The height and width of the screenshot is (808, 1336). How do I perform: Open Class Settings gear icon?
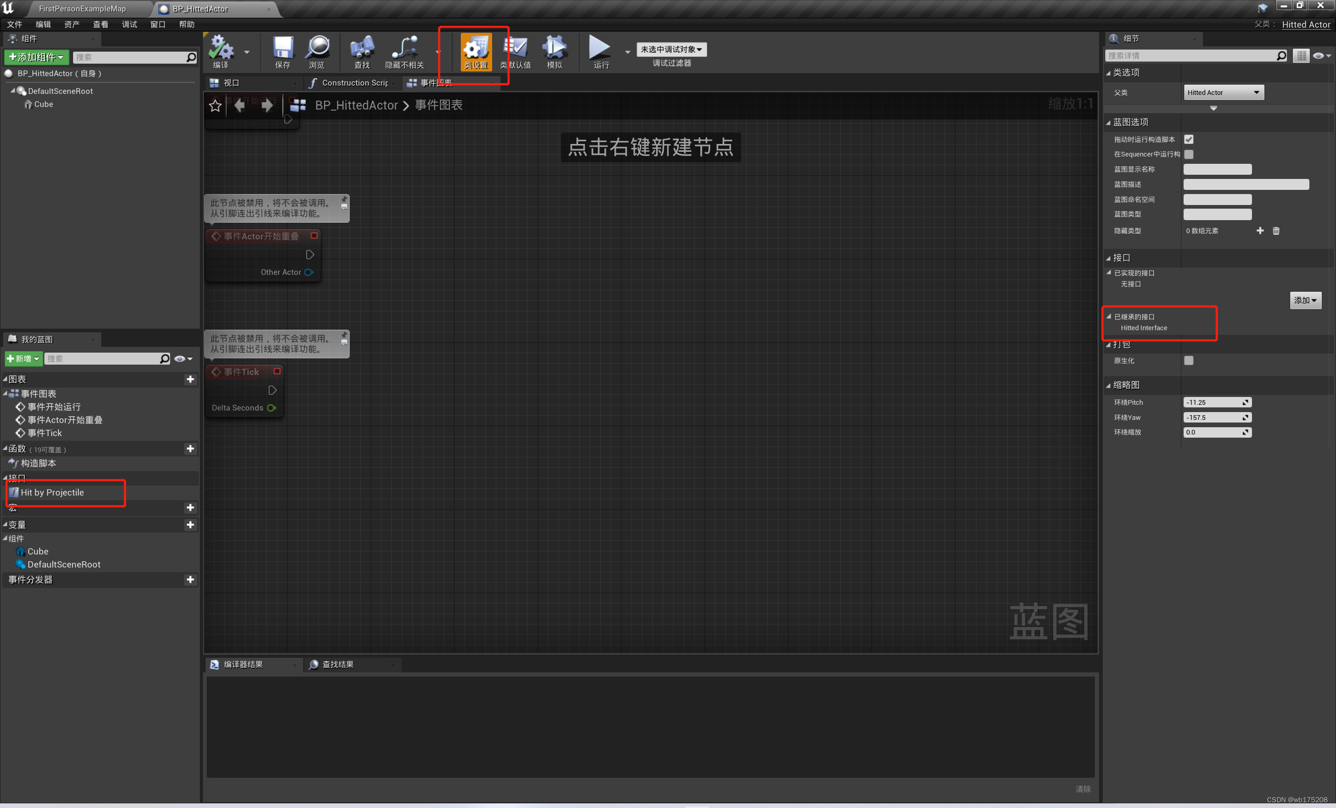(x=475, y=50)
